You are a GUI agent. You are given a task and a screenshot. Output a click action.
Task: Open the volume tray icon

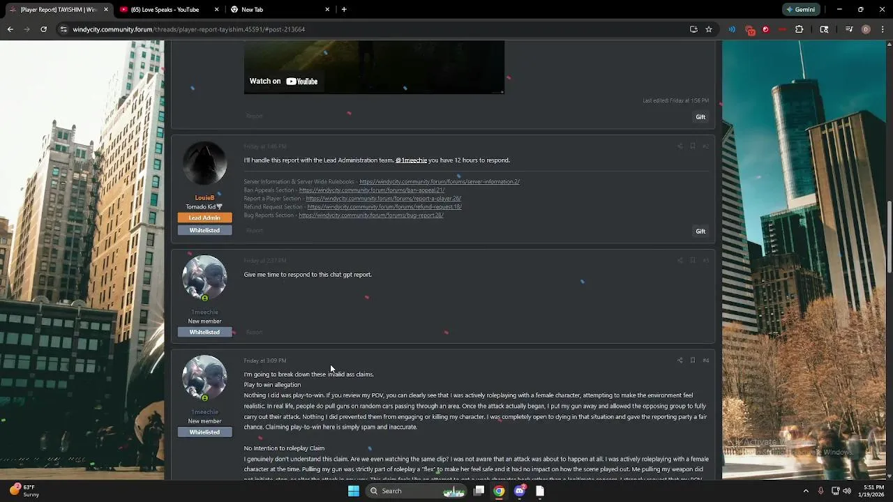tap(846, 491)
